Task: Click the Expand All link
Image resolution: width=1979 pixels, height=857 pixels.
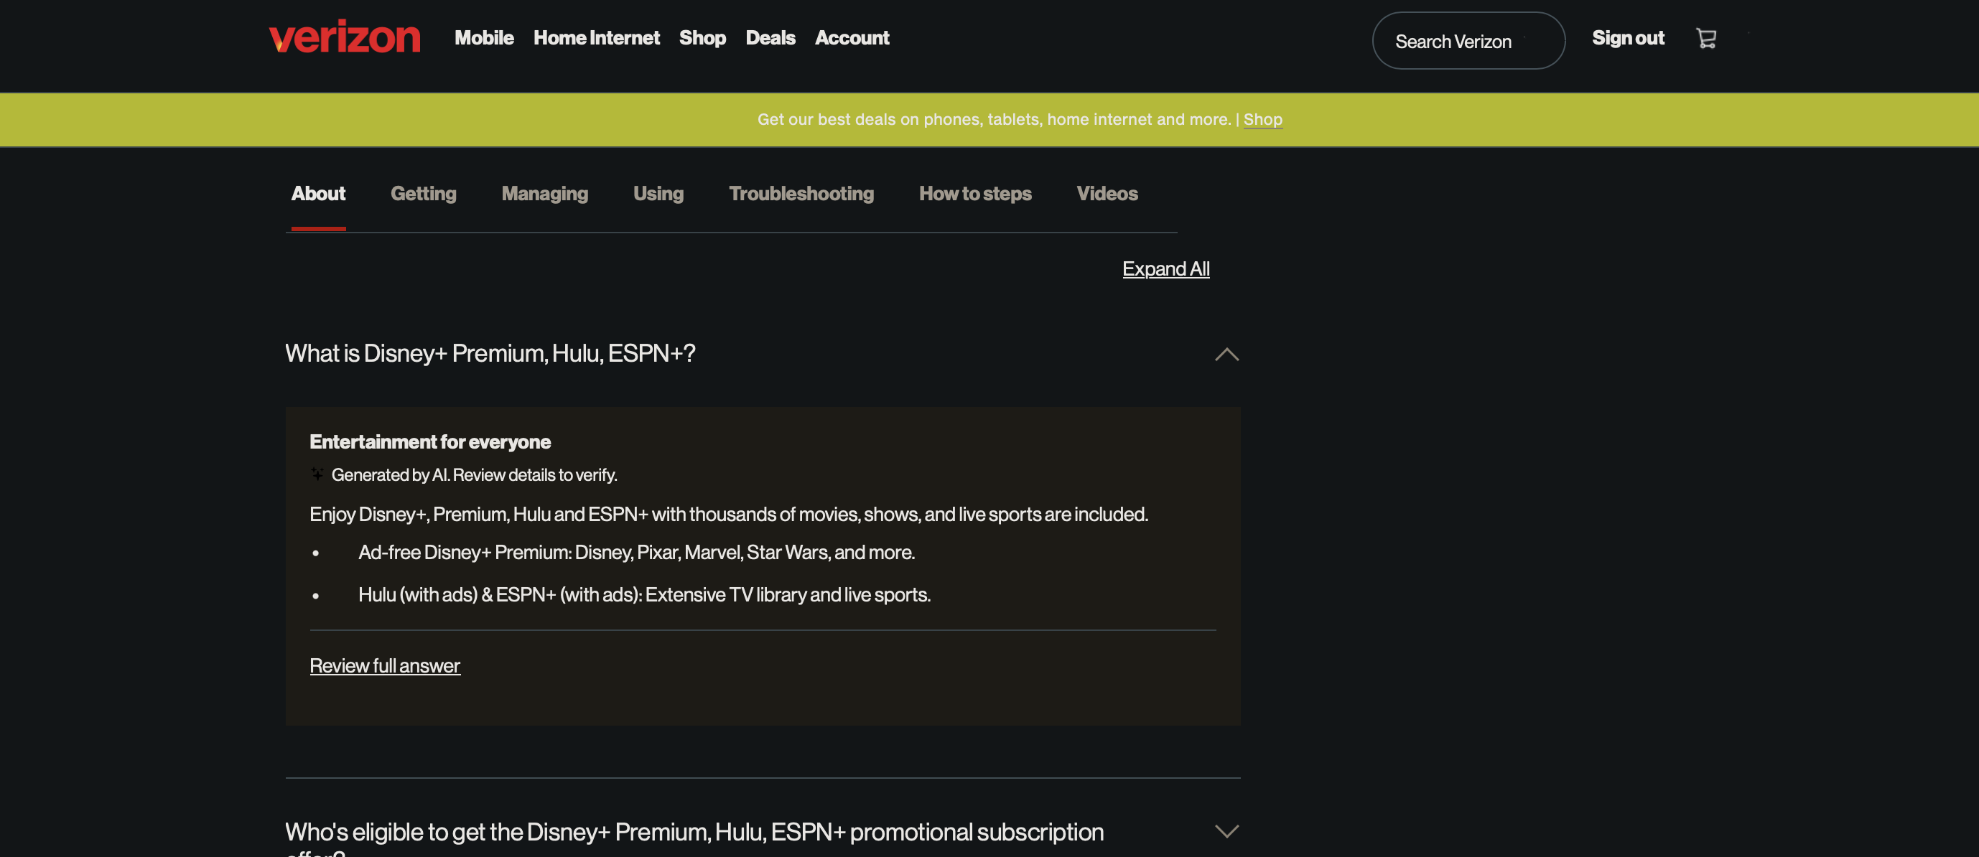Action: pyautogui.click(x=1165, y=268)
